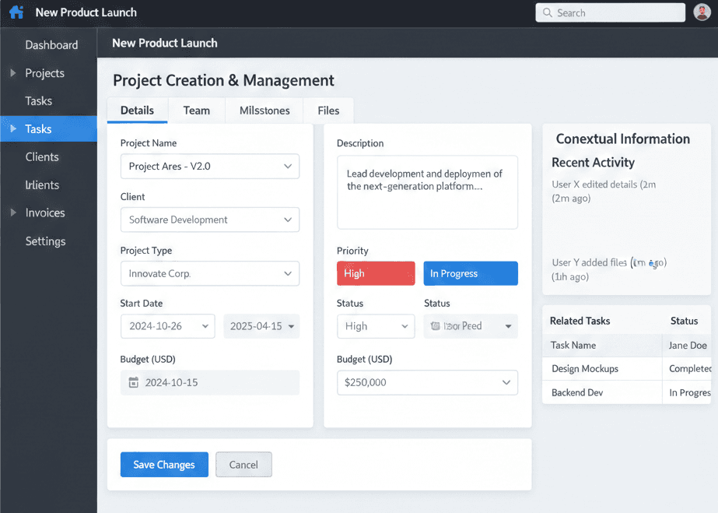
Task: Expand the Invoices sidebar arrow
Action: click(12, 213)
